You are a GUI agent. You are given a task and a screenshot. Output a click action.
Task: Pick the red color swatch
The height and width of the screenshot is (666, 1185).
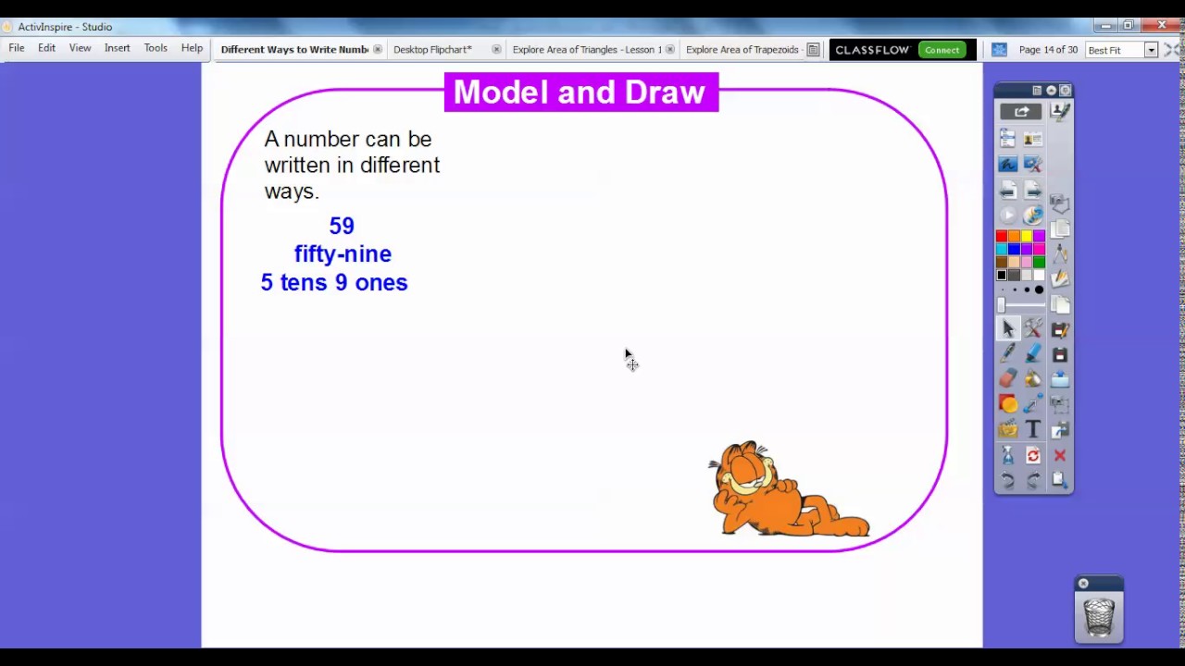1001,237
